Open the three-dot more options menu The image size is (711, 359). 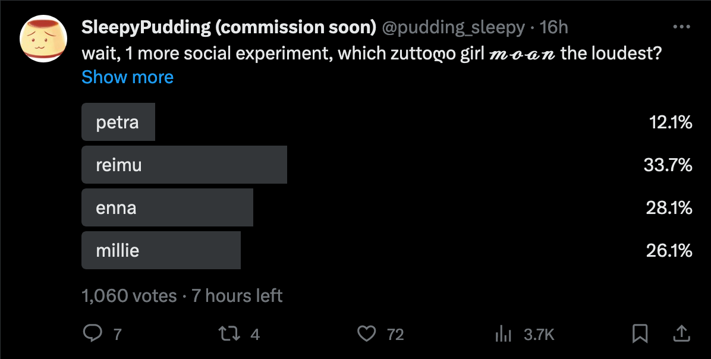click(681, 27)
